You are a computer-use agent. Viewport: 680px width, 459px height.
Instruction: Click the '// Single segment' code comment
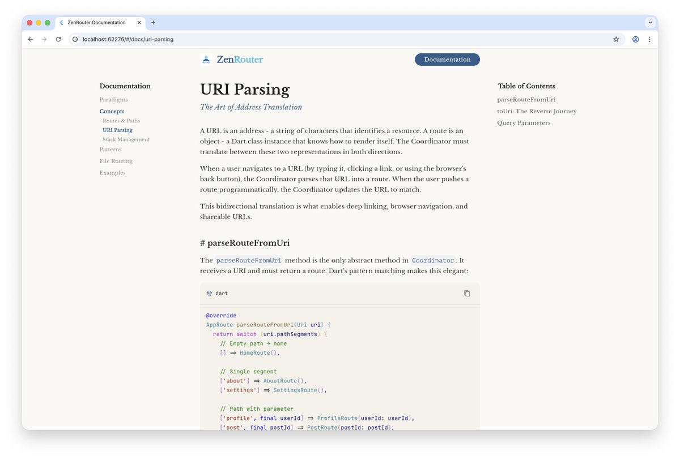click(x=248, y=372)
